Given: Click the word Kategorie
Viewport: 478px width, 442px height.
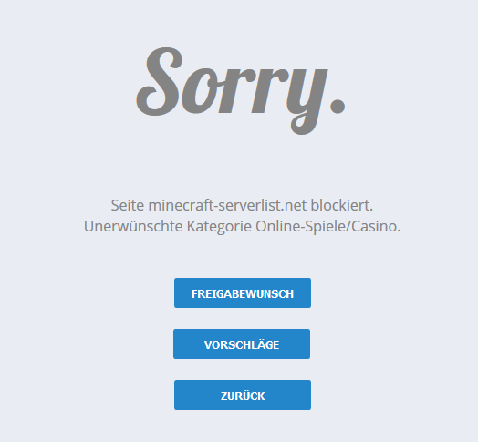Looking at the screenshot, I should 219,227.
